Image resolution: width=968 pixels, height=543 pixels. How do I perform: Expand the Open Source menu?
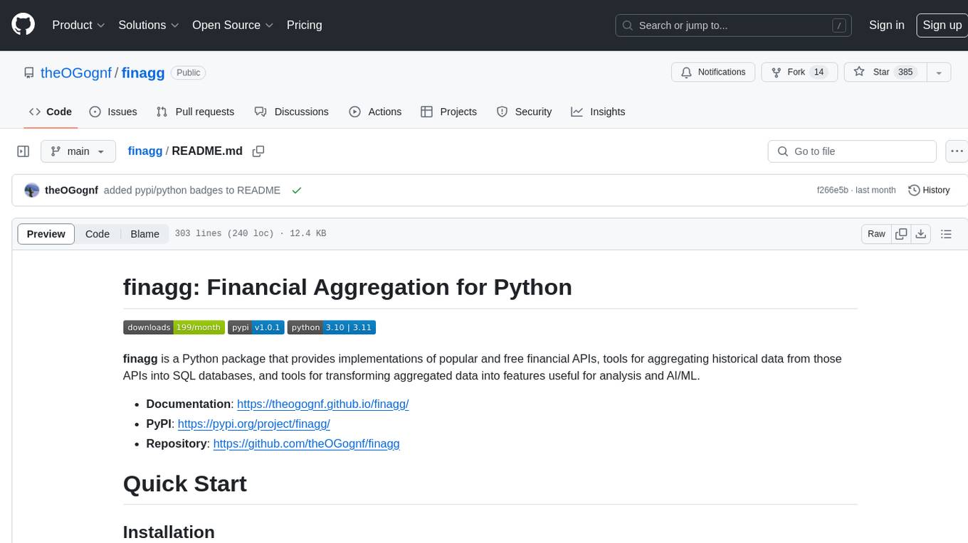(x=233, y=25)
